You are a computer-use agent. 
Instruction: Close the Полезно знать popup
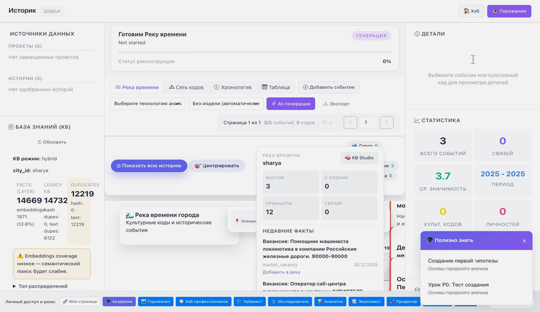(x=524, y=241)
